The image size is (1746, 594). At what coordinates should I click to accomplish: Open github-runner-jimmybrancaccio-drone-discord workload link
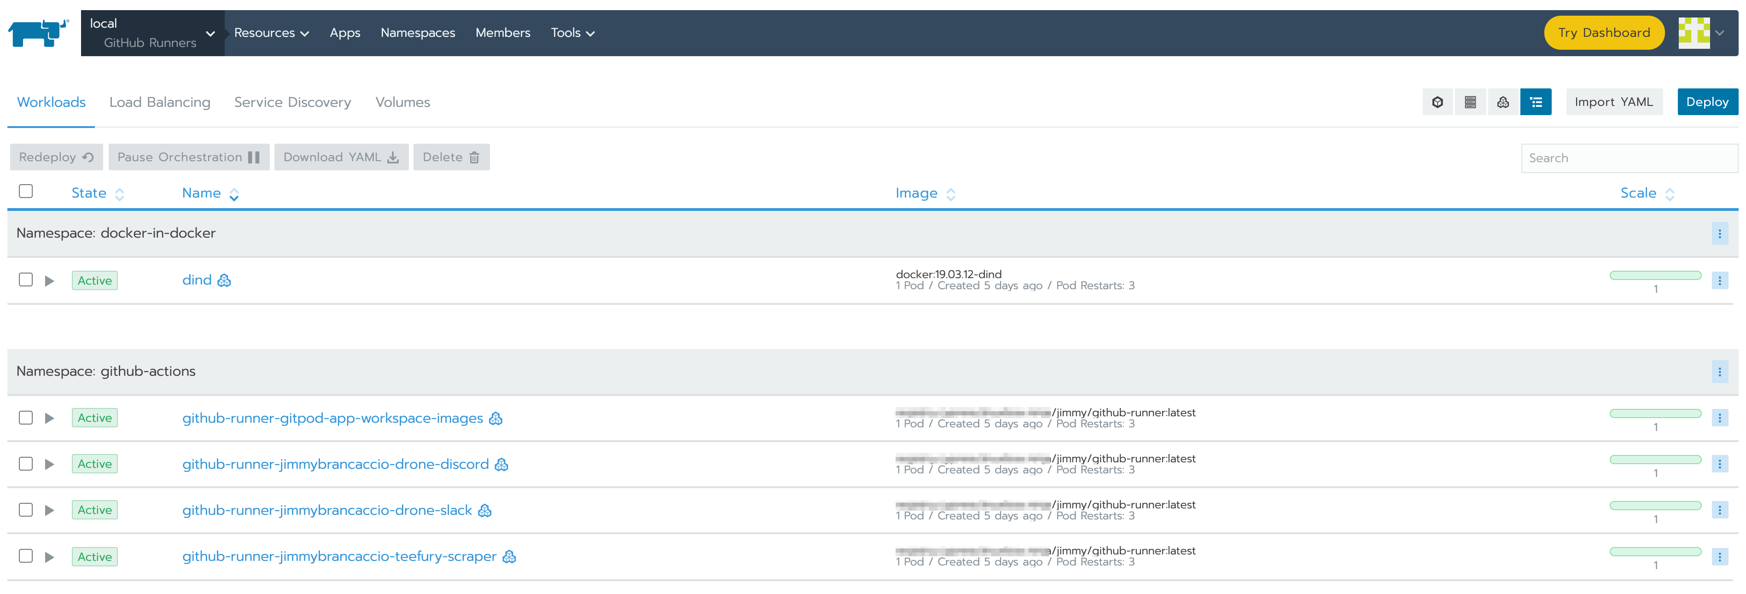335,465
